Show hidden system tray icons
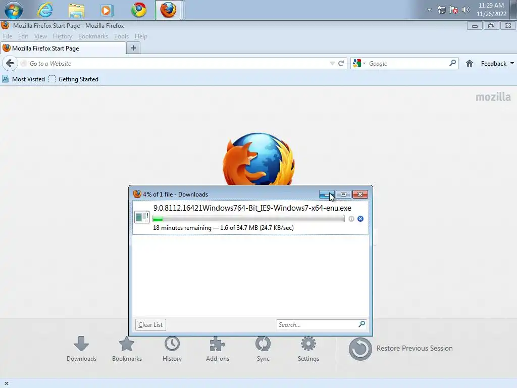 (429, 10)
